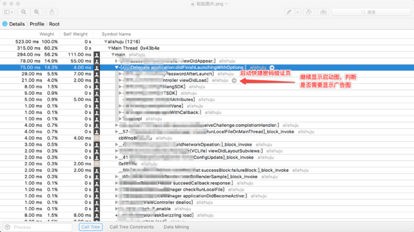This screenshot has width=414, height=232.
Task: Open the sidebar view mode dropdown
Action: (x=8, y=12)
